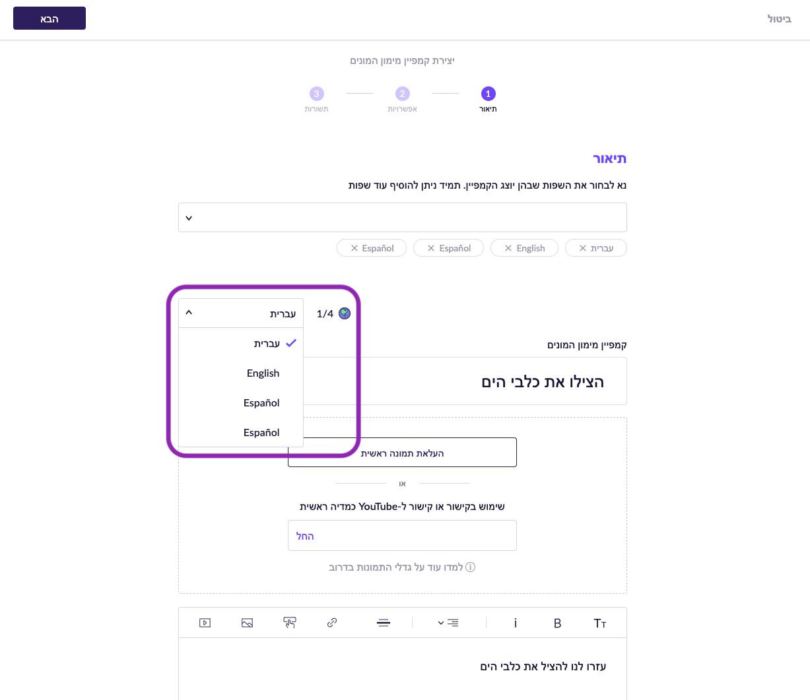Insert a horizontal divider line

(384, 623)
